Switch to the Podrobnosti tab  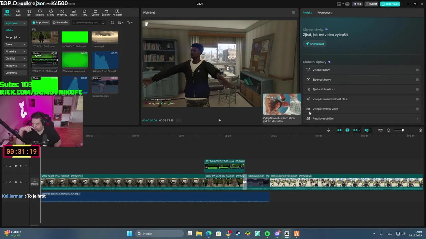[x=325, y=13]
